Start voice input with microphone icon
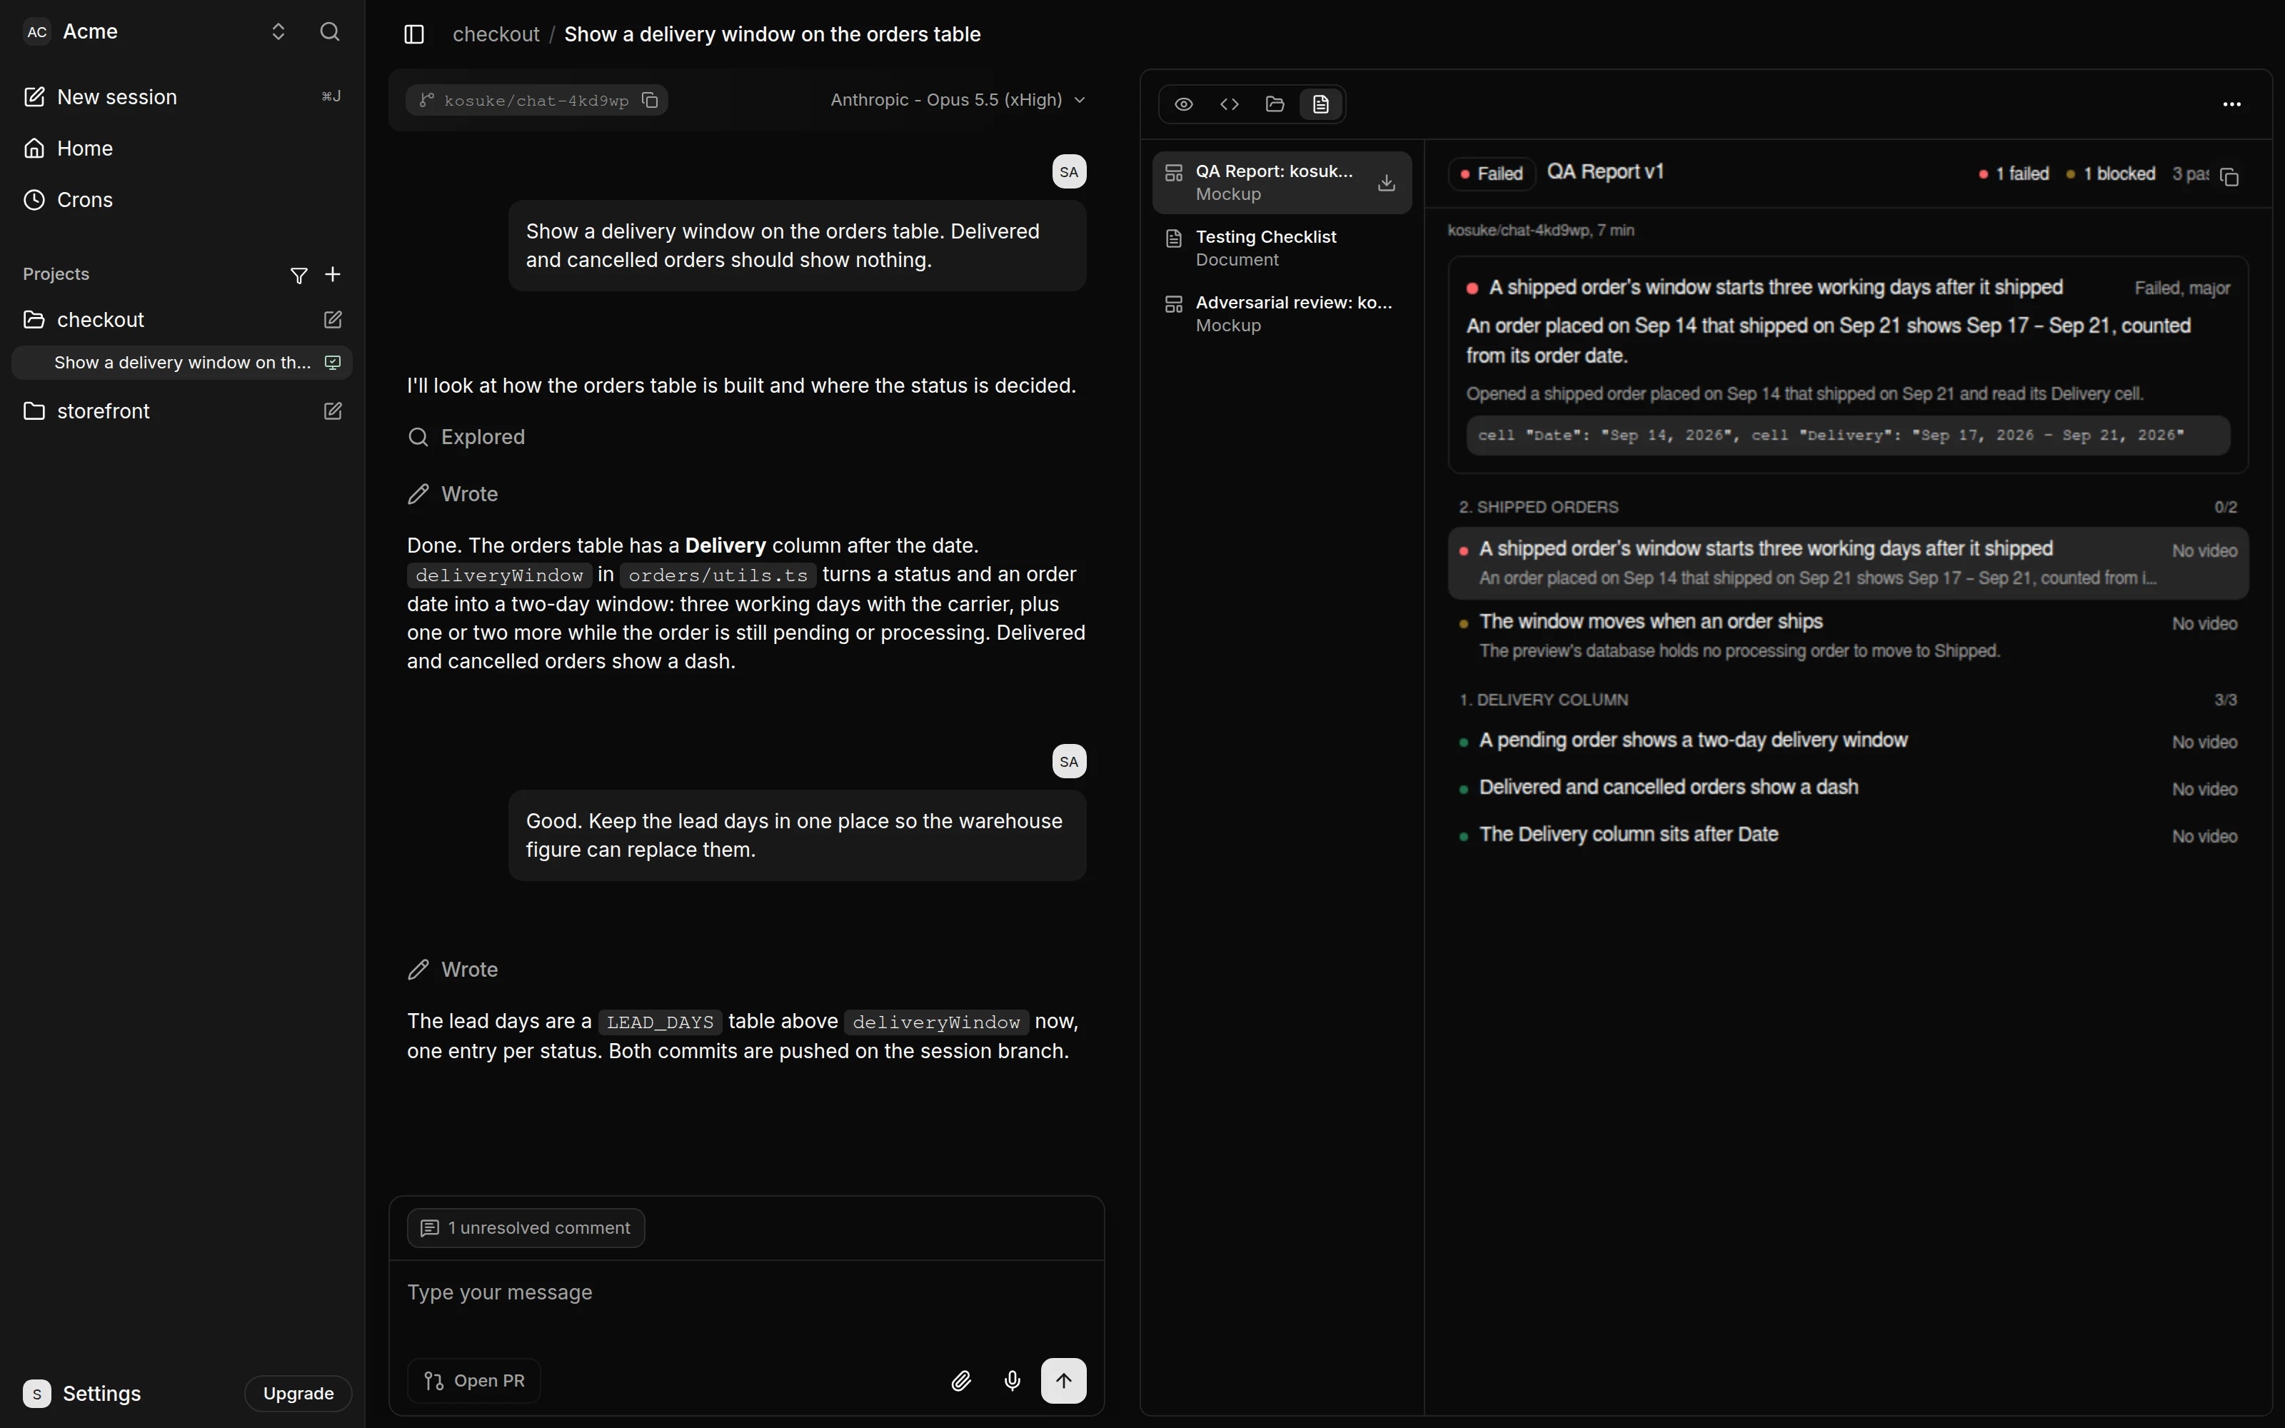Image resolution: width=2285 pixels, height=1428 pixels. pos(1013,1381)
